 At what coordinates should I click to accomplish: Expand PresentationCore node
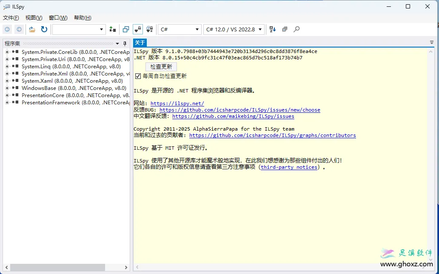pyautogui.click(x=7, y=95)
